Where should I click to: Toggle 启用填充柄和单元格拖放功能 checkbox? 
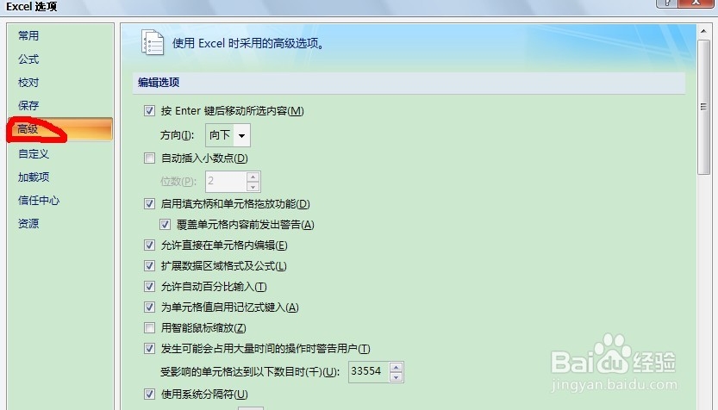[149, 203]
